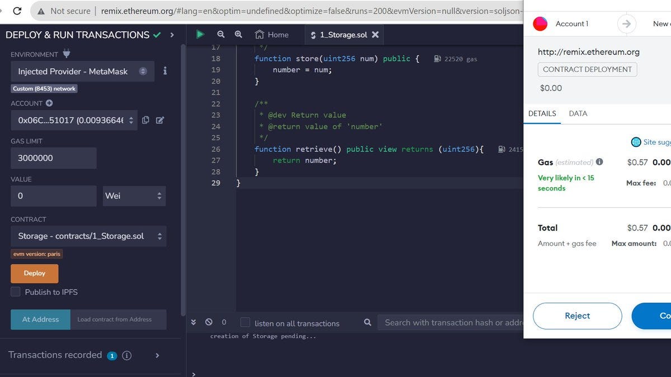The image size is (671, 377).
Task: Open the Injected Provider - MetaMask environment dropdown
Action: tap(82, 71)
